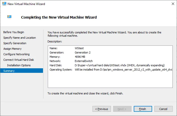Click the WStest name value in the description
The height and width of the screenshot is (116, 177).
pos(79,48)
